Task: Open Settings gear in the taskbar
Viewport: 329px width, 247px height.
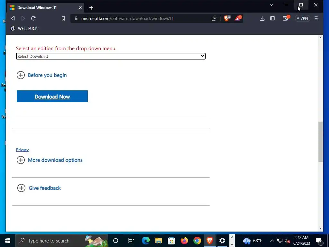Action: (x=222, y=241)
